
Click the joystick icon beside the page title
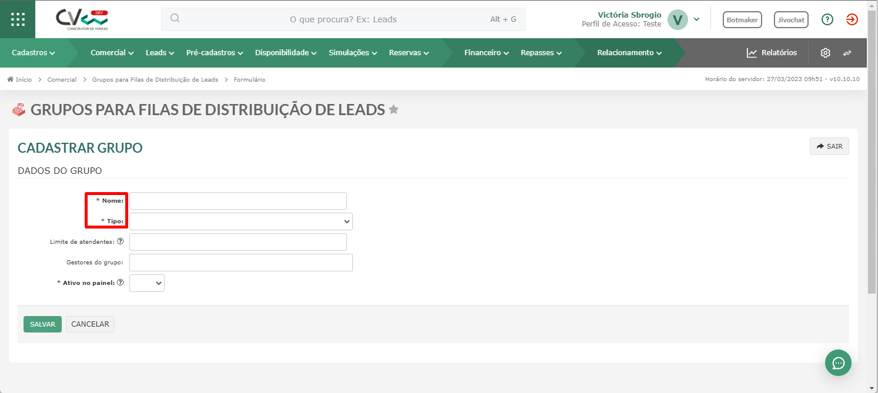click(x=19, y=109)
